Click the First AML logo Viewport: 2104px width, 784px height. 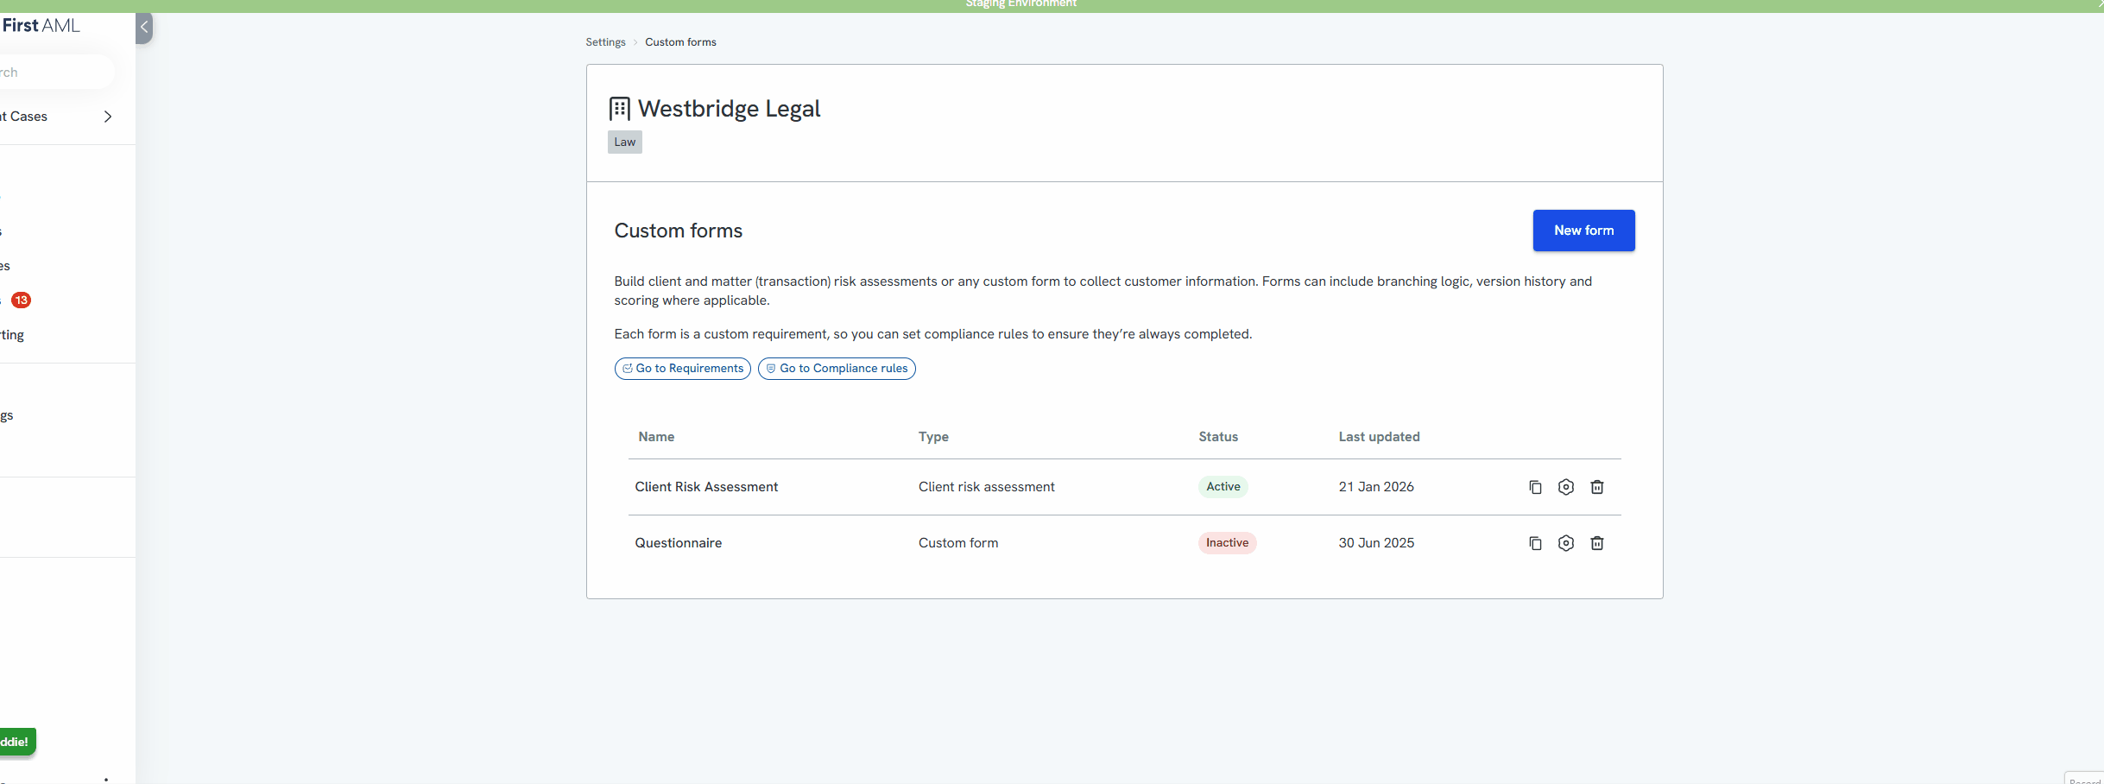41,26
